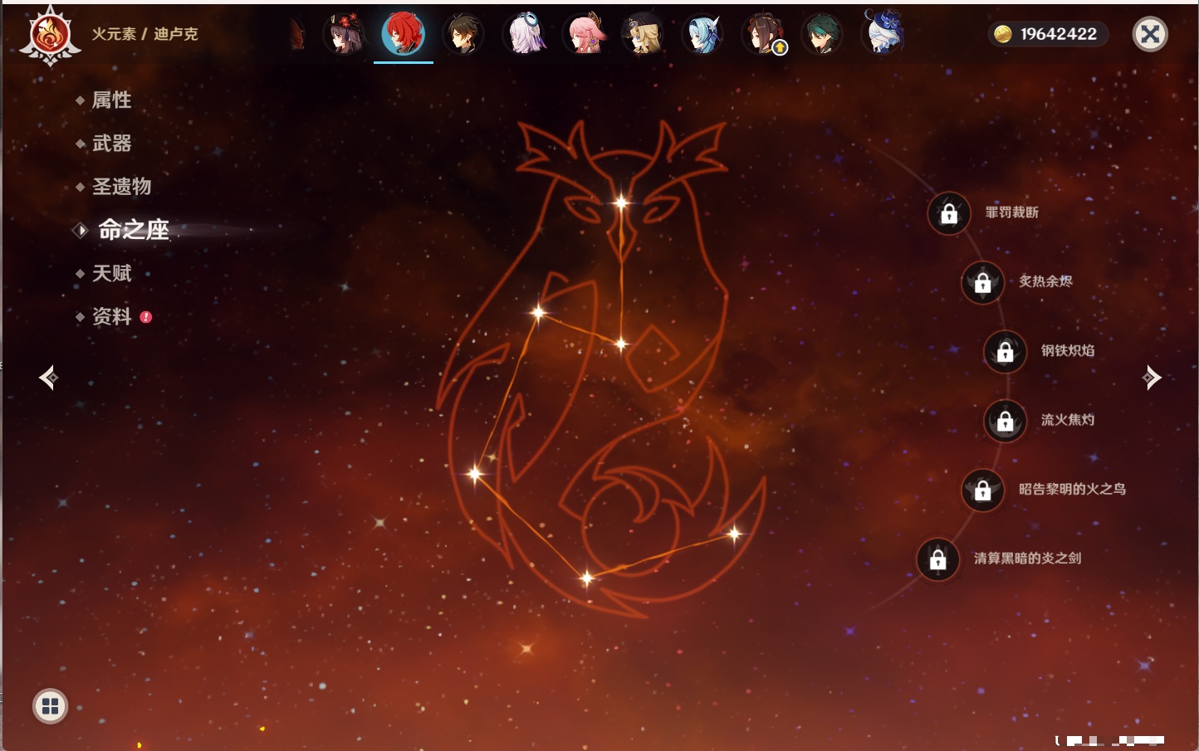Open the locked 炙热余烬 constellation node
The height and width of the screenshot is (751, 1199).
click(x=983, y=282)
